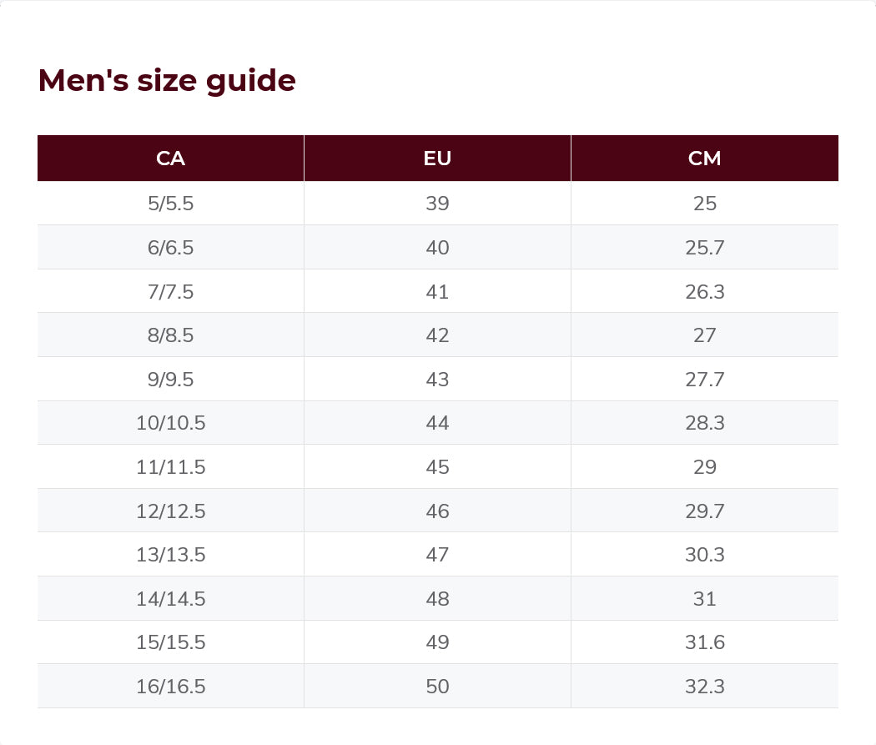Screen dimensions: 876x745
Task: Select the 32.3 CM value
Action: point(704,687)
